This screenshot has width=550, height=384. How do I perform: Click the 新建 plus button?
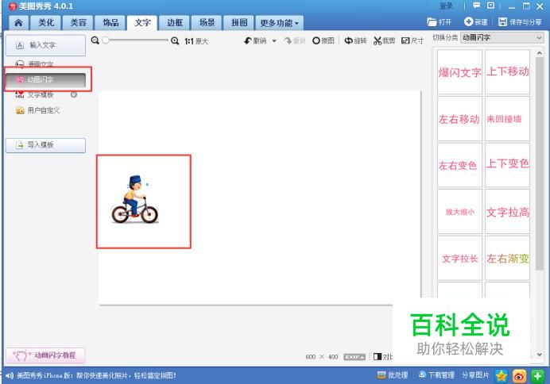pos(476,22)
